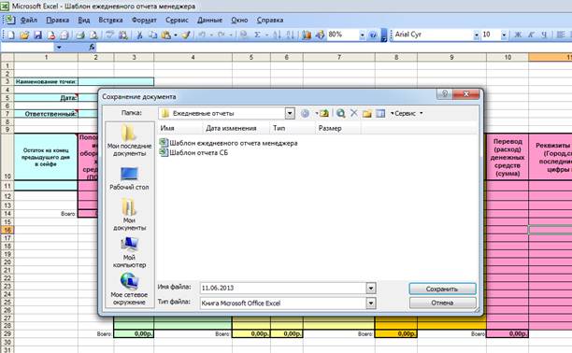Open the Данные menu
The image size is (572, 353).
click(x=209, y=20)
